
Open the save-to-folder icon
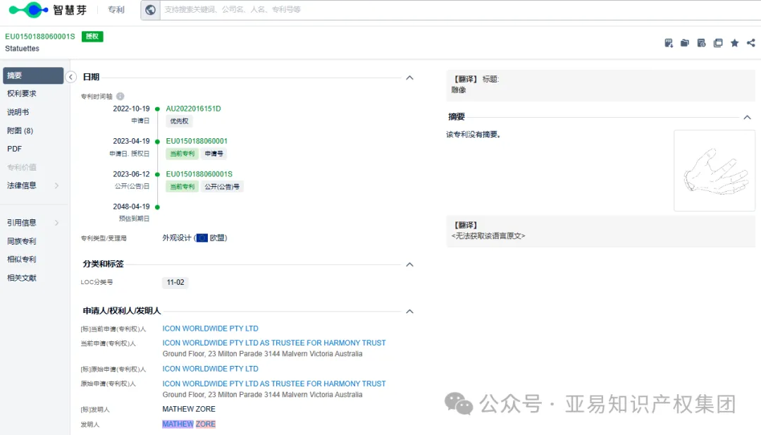[685, 42]
